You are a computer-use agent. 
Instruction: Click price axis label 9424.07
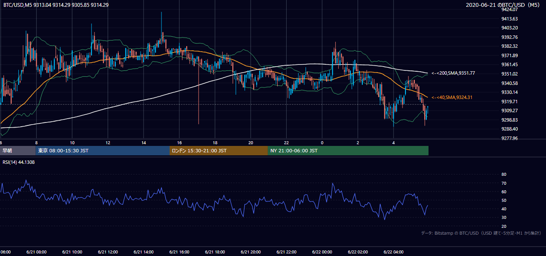(510, 9)
